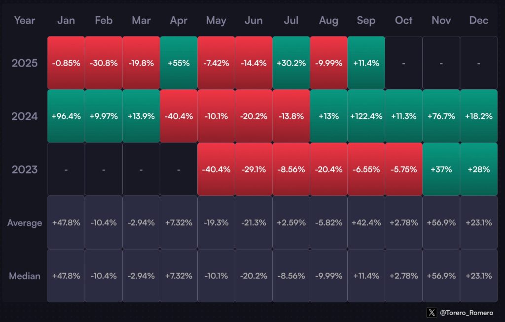Click the +56.9% November Average cell

click(x=441, y=223)
